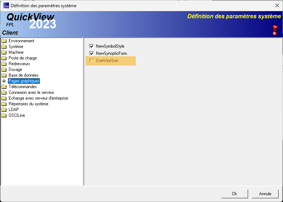Select the OSCILine entry
The image size is (283, 202).
[17, 115]
